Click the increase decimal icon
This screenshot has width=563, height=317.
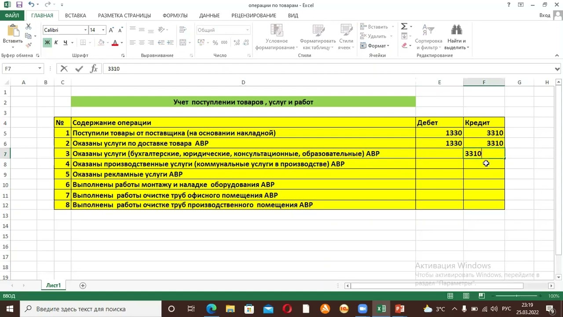click(x=236, y=43)
